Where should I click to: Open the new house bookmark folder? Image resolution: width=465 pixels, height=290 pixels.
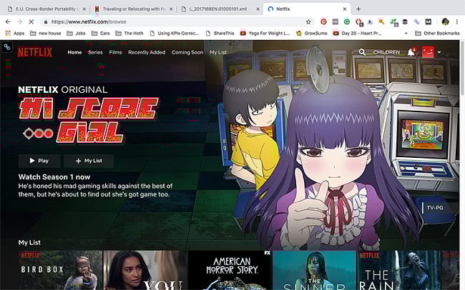click(46, 33)
